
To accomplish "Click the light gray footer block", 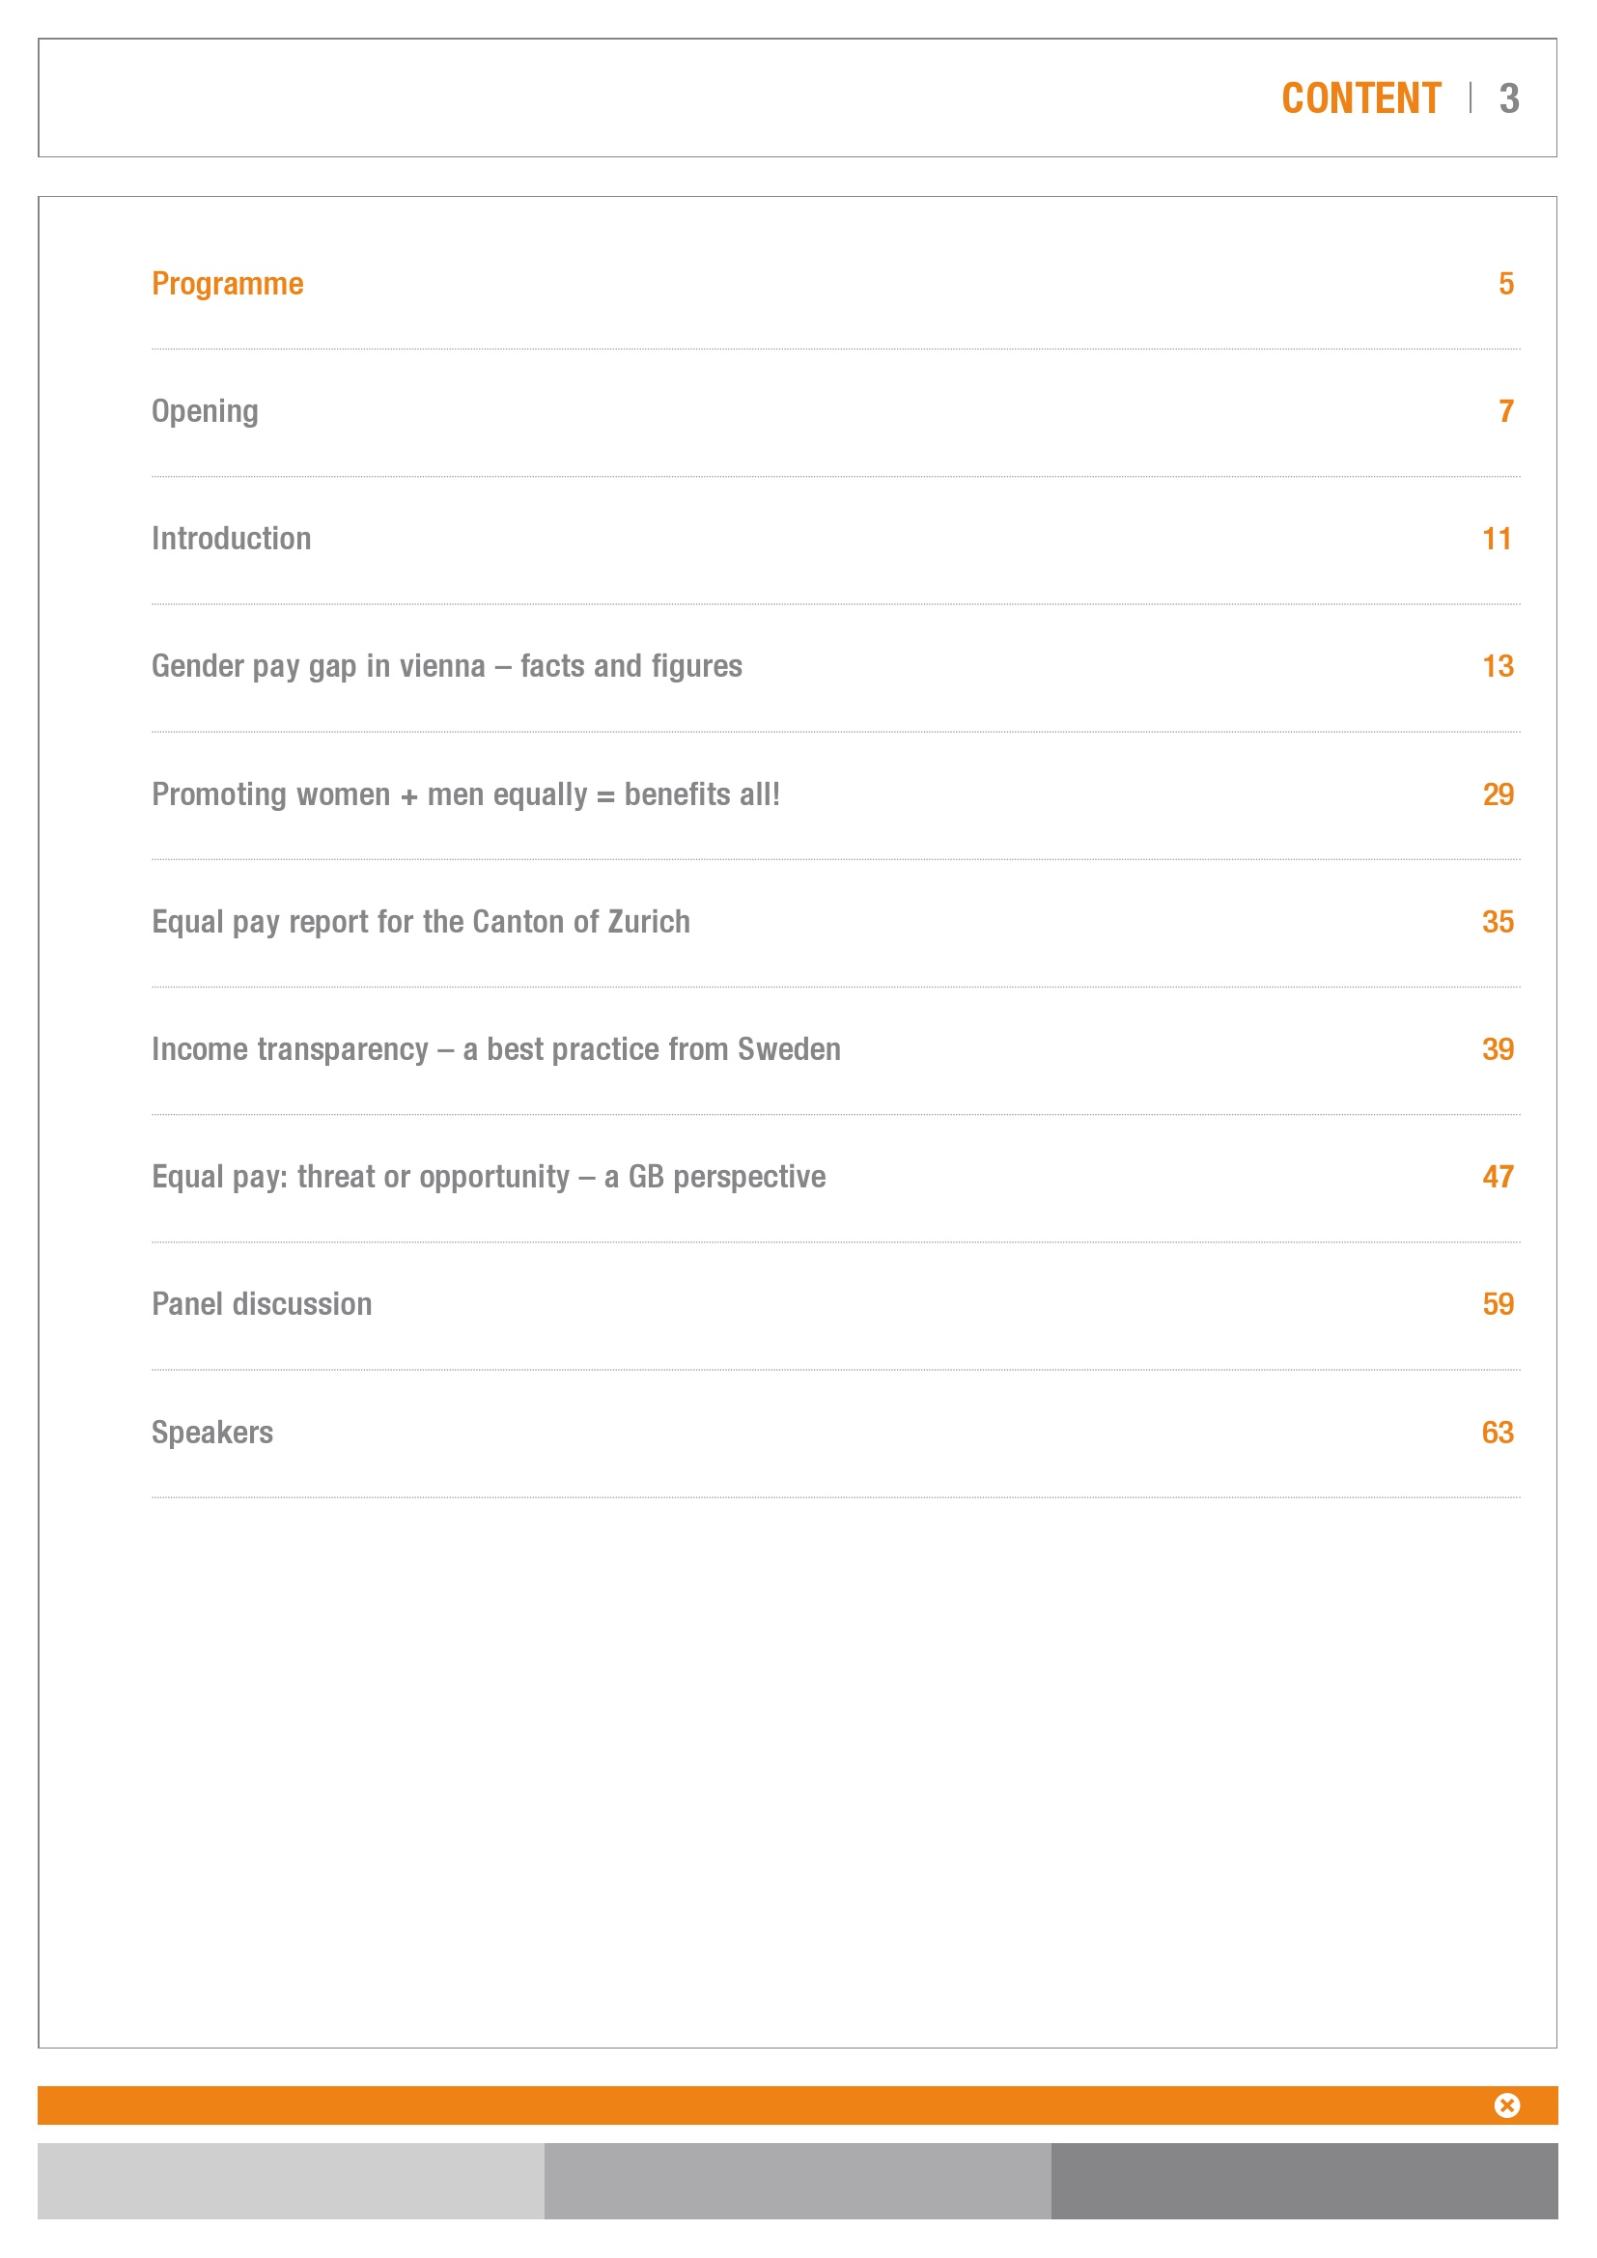I will point(291,2181).
